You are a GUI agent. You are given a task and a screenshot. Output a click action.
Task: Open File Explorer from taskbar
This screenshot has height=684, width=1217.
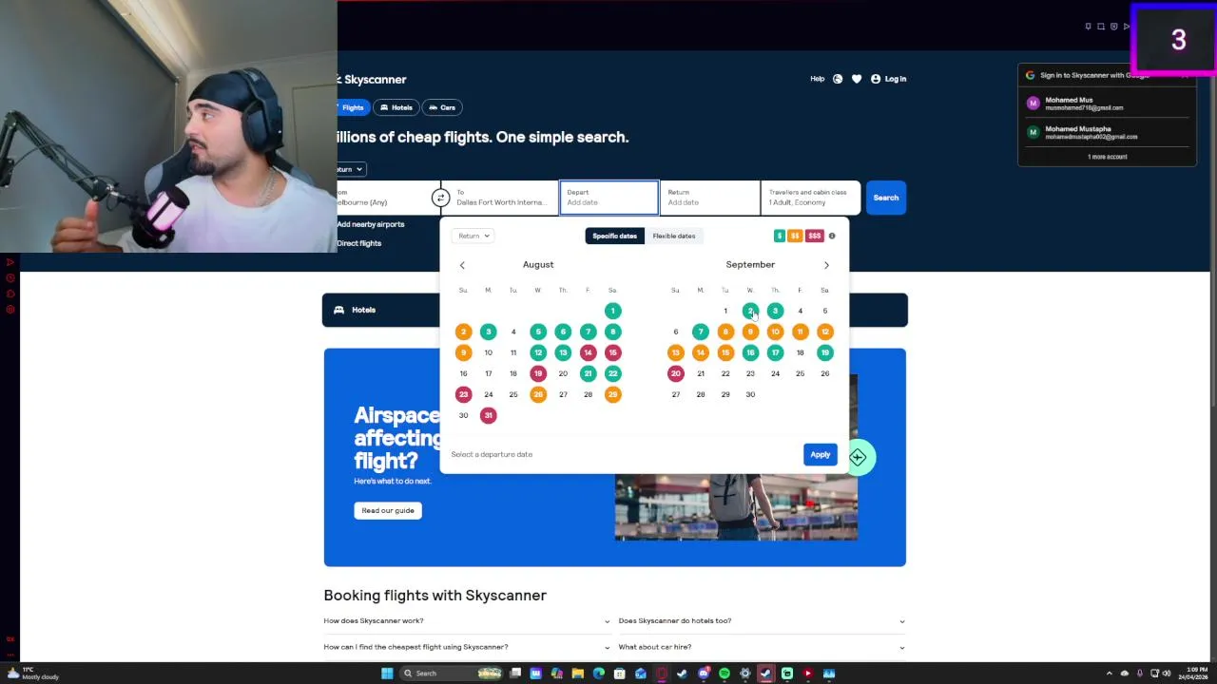pyautogui.click(x=577, y=674)
